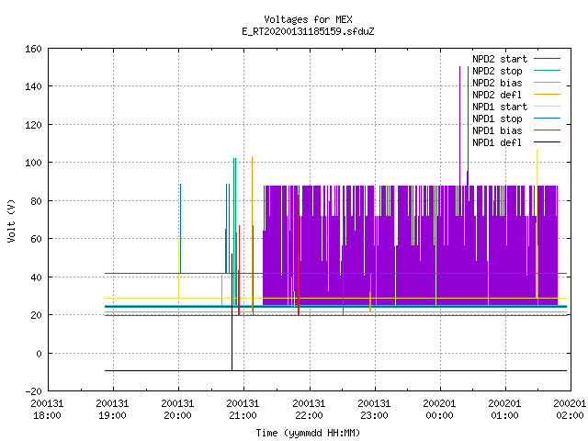Click the 'NPD1 stop' legend label
Viewport: 588px width, 441px height.
pos(497,119)
